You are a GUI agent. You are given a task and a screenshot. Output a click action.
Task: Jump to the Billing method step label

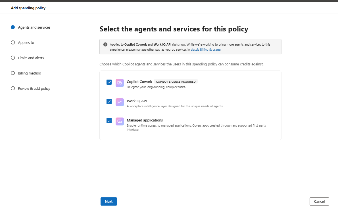click(x=30, y=73)
